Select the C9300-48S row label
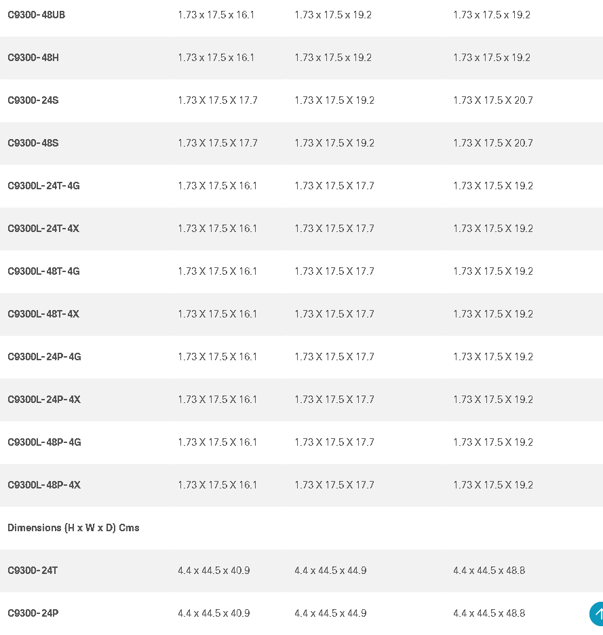 pyautogui.click(x=33, y=143)
